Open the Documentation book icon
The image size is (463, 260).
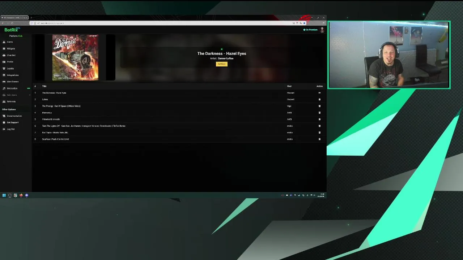pos(4,116)
